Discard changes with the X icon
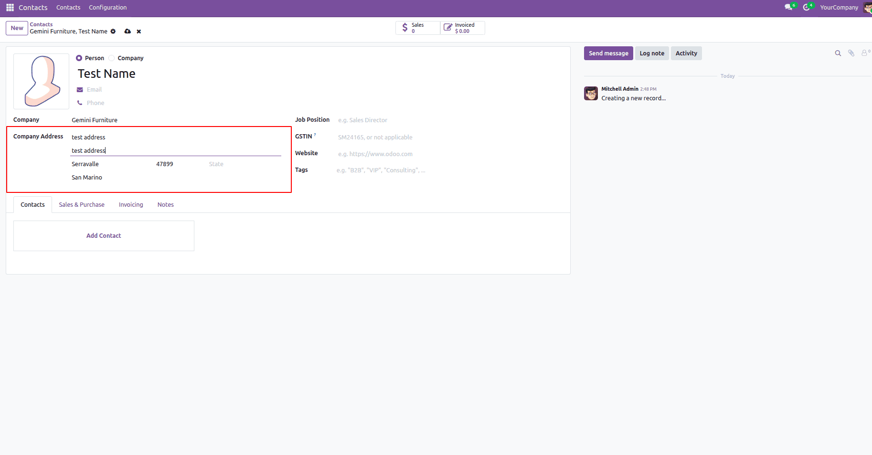This screenshot has width=872, height=455. [139, 32]
